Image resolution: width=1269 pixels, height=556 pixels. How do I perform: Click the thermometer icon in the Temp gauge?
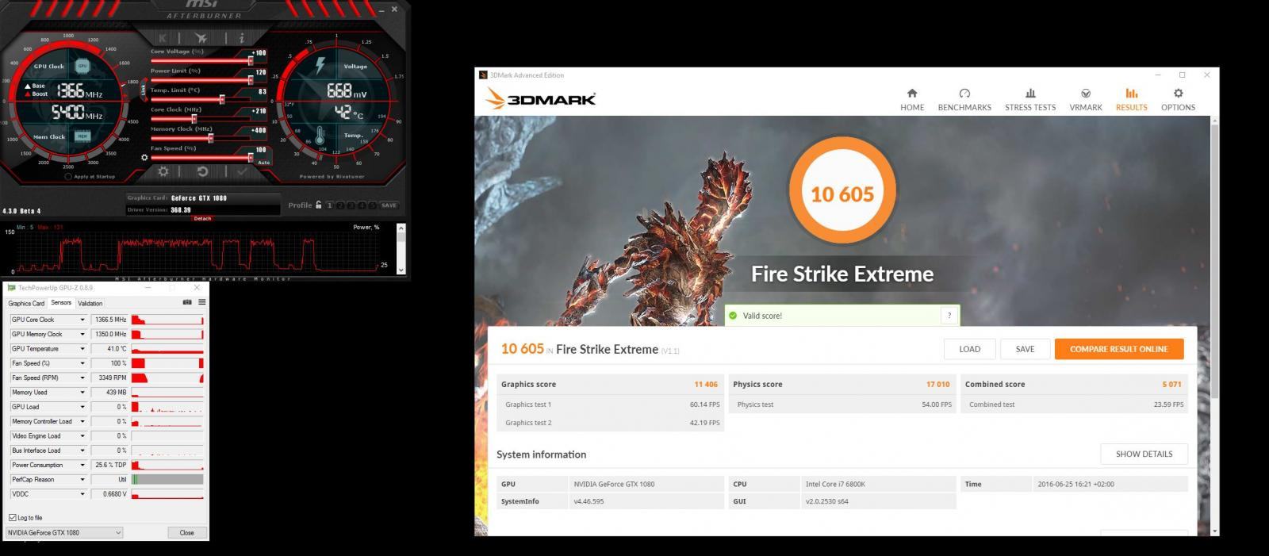point(320,136)
